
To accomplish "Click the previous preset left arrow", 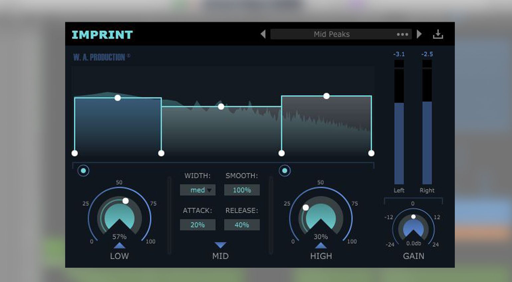I will point(263,34).
